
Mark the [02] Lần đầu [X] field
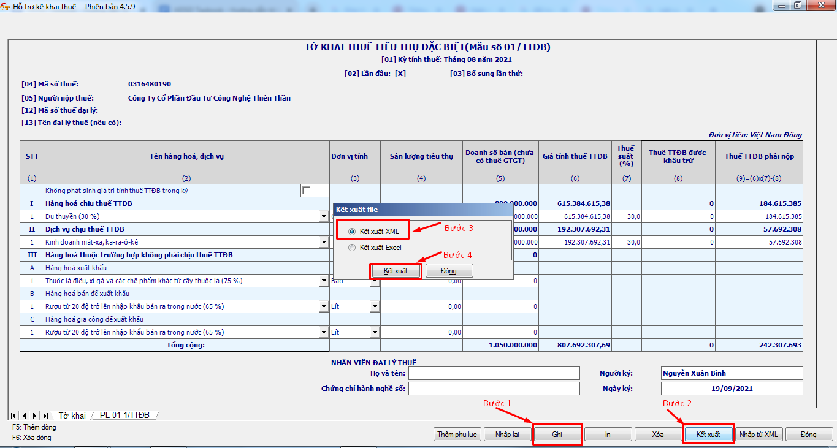[400, 74]
